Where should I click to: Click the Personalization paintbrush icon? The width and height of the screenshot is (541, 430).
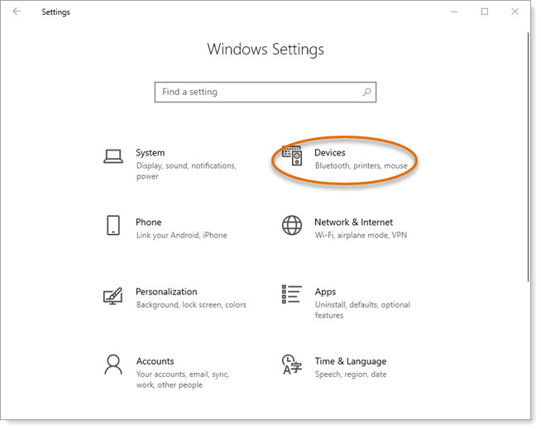113,296
